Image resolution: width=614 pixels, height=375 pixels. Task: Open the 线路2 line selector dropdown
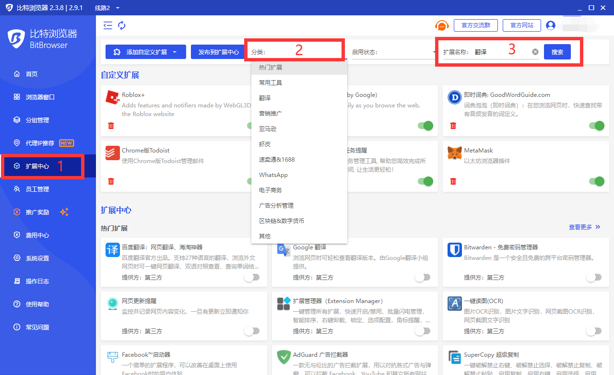[118, 8]
